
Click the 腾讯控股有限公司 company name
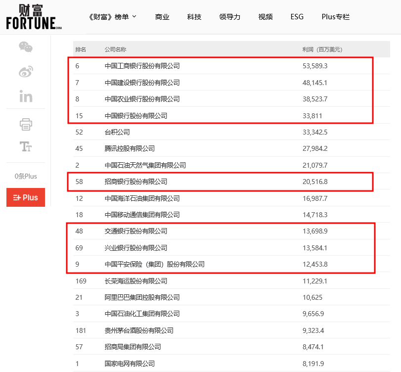[130, 148]
